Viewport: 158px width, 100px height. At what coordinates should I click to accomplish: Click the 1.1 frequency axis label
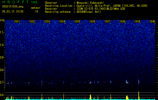(x=2, y=33)
